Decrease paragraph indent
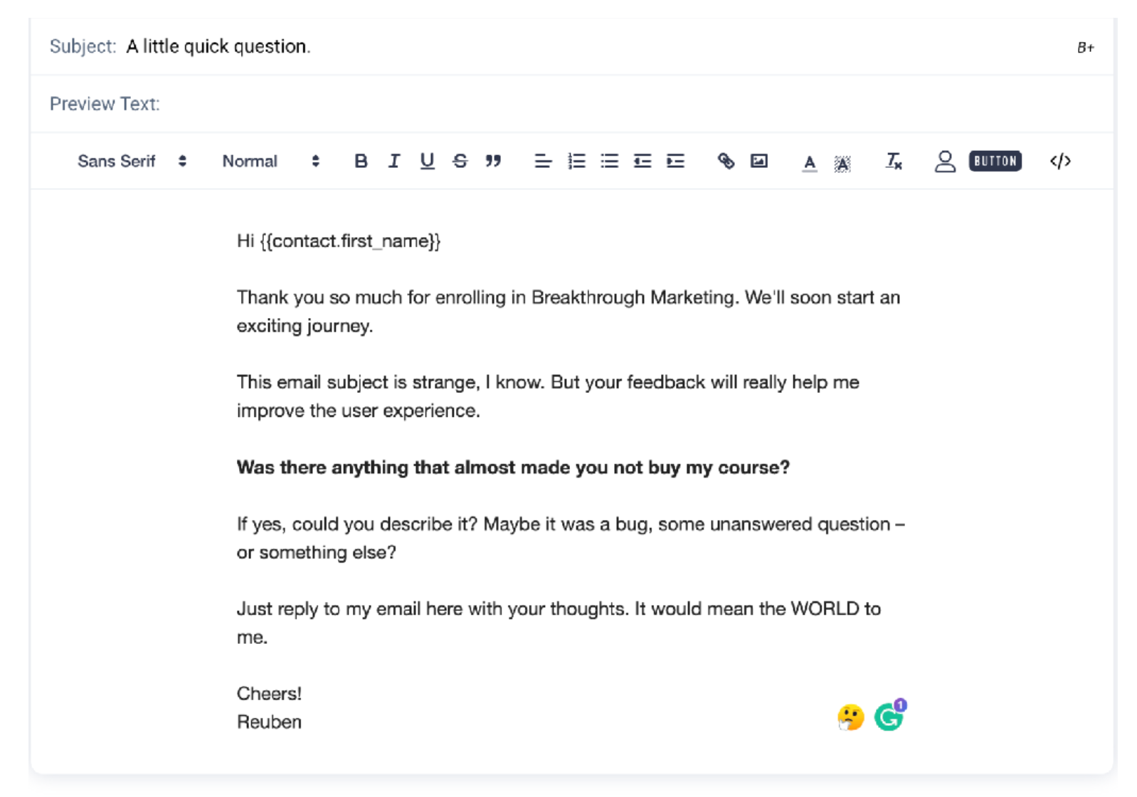Image resolution: width=1137 pixels, height=797 pixels. click(642, 162)
